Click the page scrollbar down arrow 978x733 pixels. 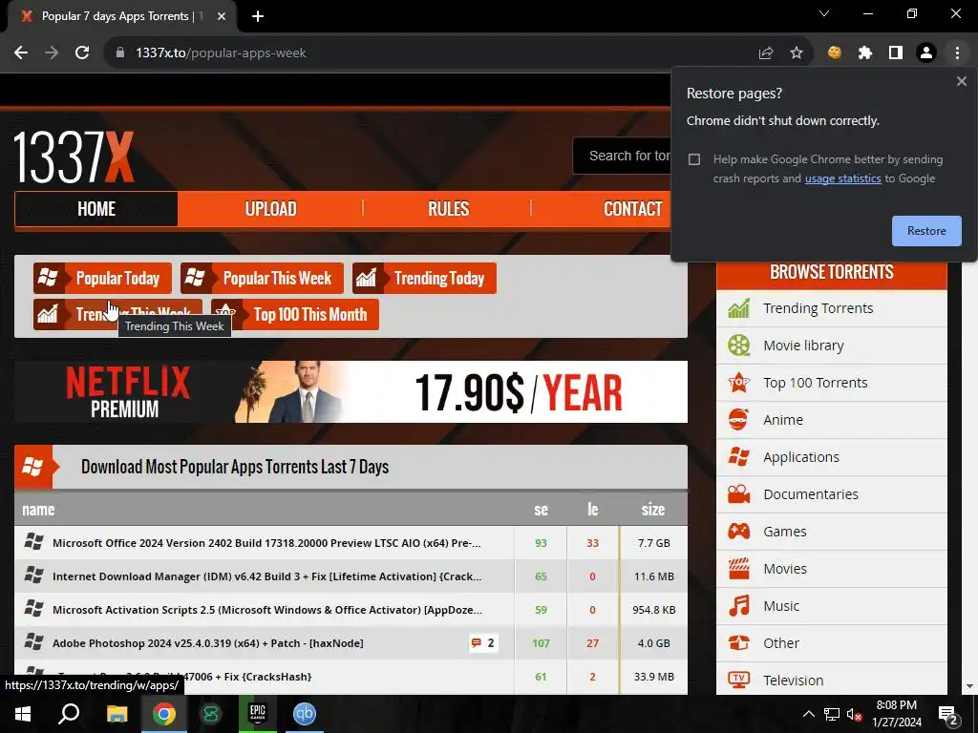pyautogui.click(x=969, y=686)
